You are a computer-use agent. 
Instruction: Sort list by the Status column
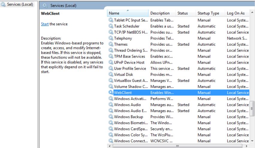tap(183, 13)
